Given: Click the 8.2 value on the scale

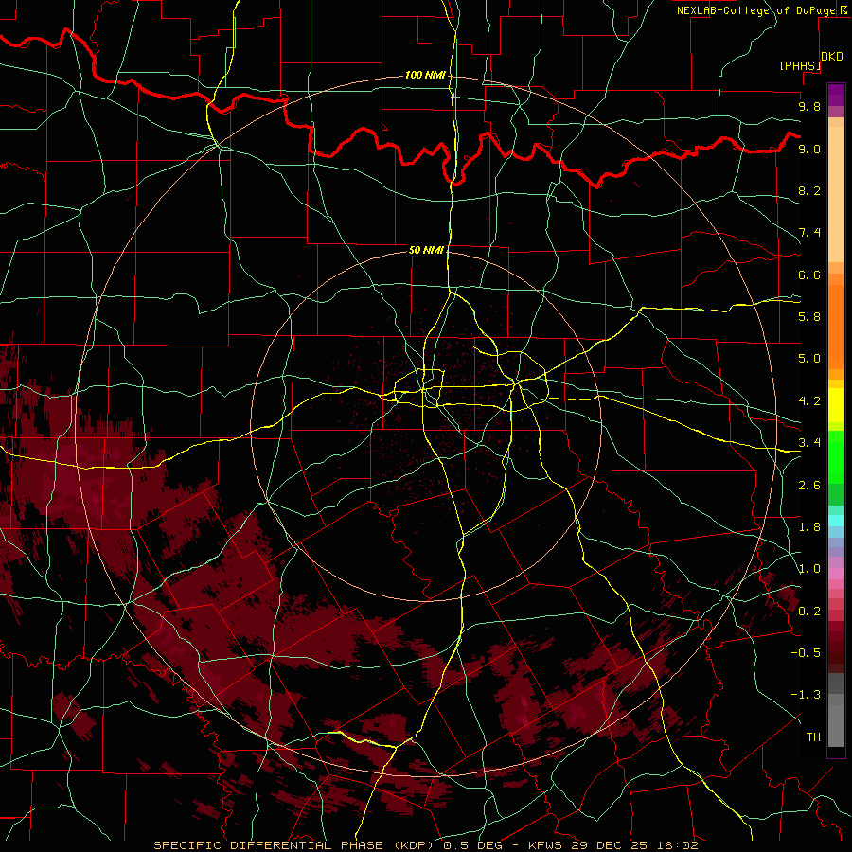Looking at the screenshot, I should tap(809, 190).
